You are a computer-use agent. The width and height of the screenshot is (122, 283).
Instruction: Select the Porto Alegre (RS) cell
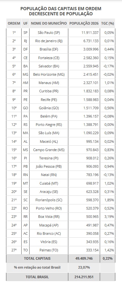click(x=49, y=125)
